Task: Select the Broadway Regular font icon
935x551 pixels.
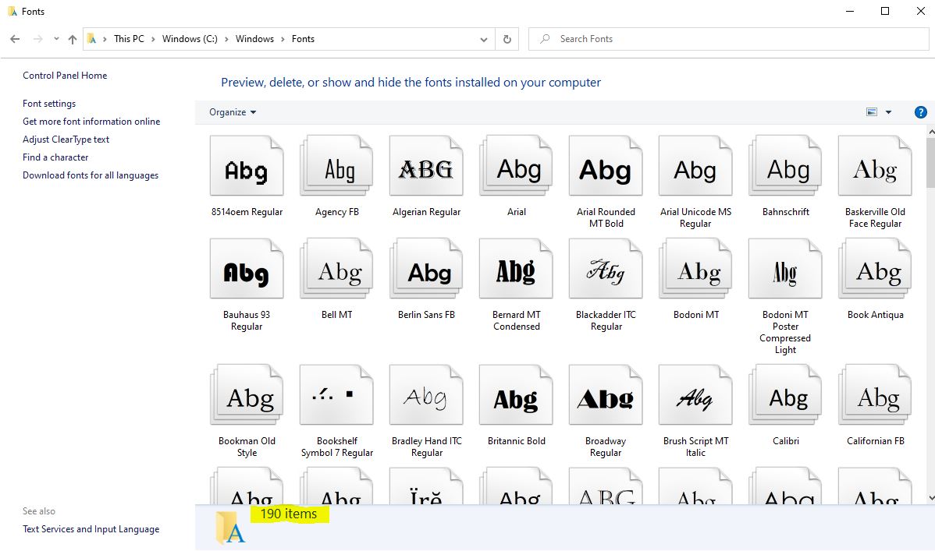Action: pyautogui.click(x=606, y=397)
